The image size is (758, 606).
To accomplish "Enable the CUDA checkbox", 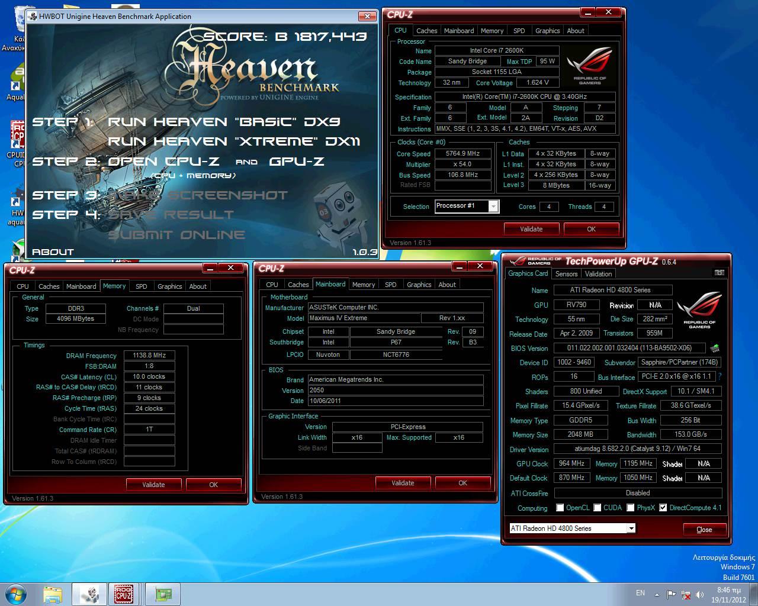I will tap(598, 508).
